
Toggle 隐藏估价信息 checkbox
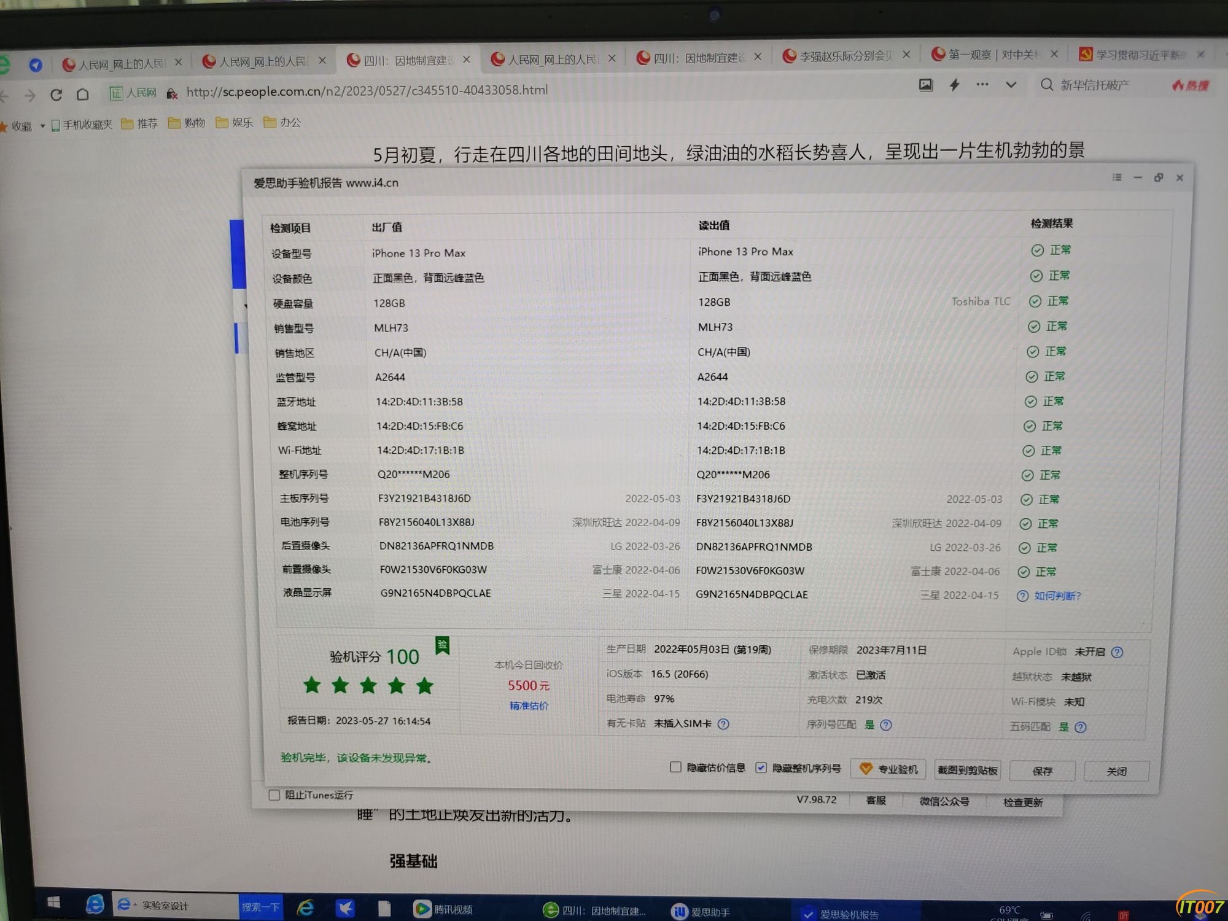tap(675, 767)
